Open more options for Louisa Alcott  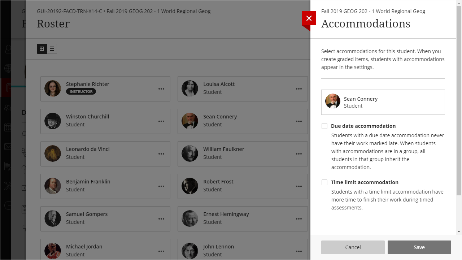(x=298, y=89)
